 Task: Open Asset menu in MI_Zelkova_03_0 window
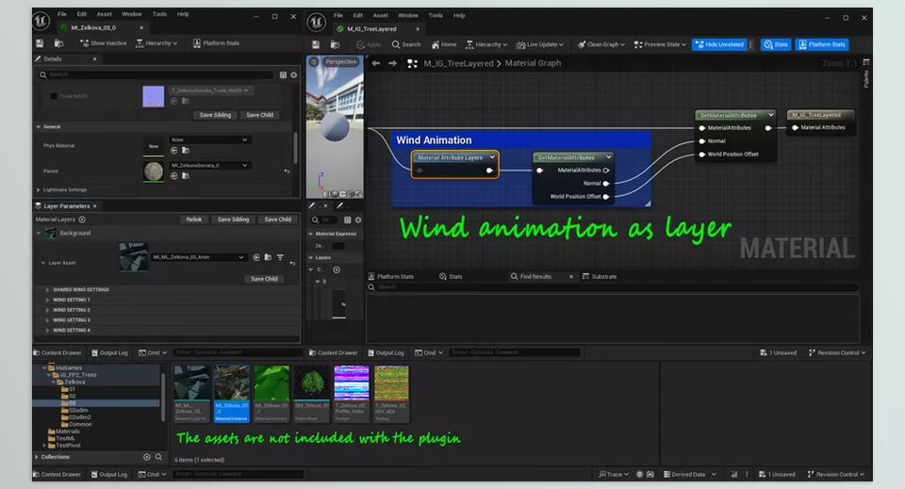click(105, 14)
